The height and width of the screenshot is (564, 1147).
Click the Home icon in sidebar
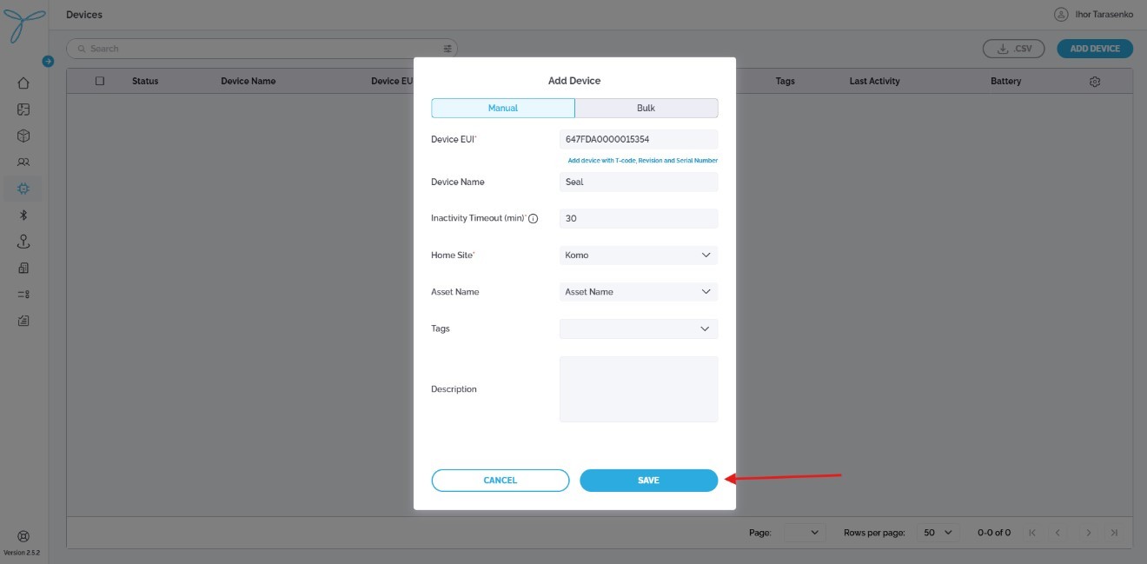tap(23, 83)
